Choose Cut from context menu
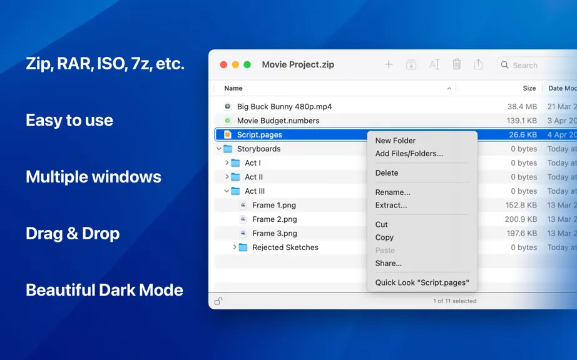This screenshot has height=360, width=577. tap(381, 224)
